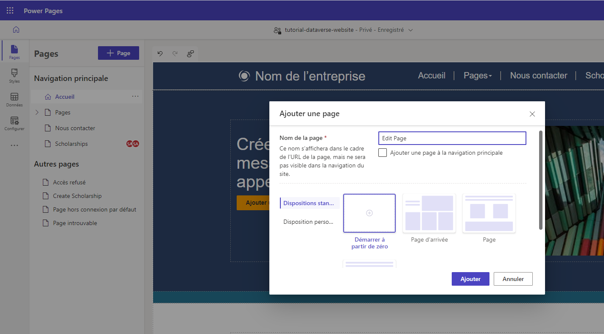
Task: Click the ellipsis icon under Configurer
Action: coord(14,145)
